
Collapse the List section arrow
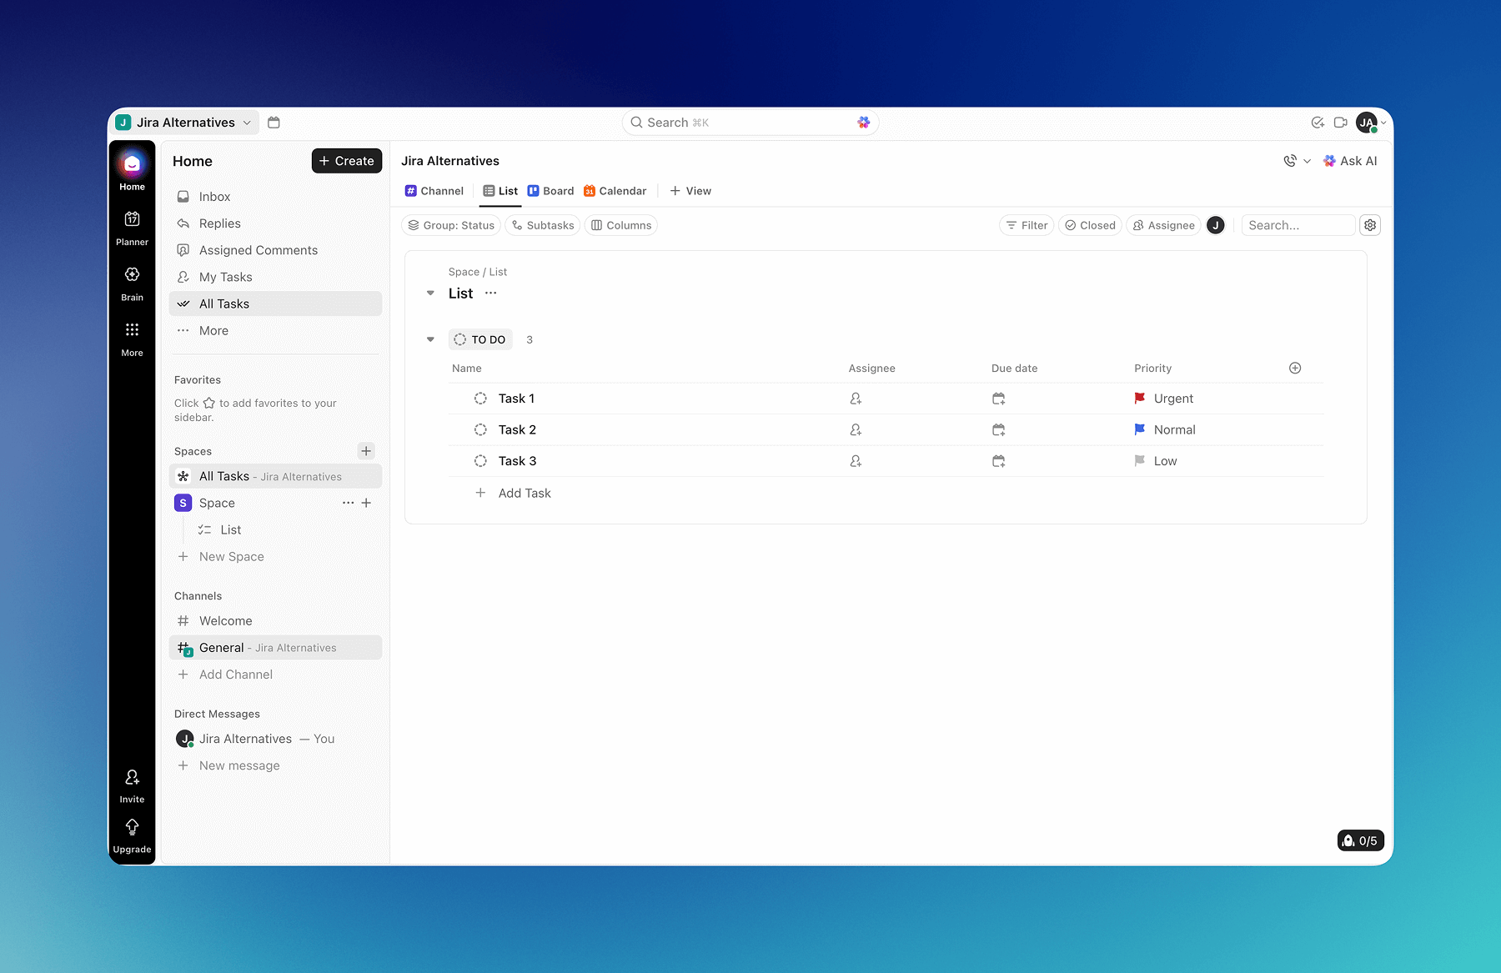tap(430, 293)
